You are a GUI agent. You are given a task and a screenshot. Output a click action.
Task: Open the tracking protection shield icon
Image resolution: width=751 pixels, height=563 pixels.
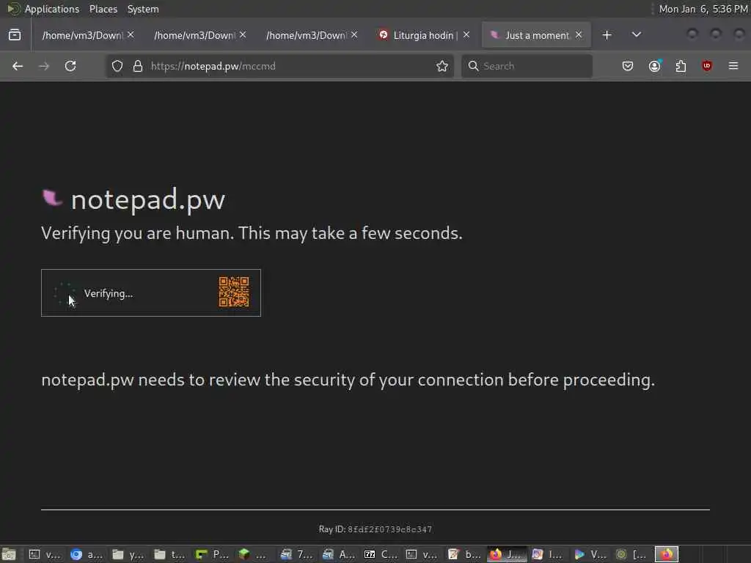(x=117, y=66)
